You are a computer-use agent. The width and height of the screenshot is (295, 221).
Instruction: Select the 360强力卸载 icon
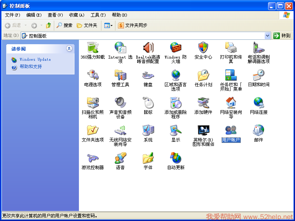(93, 48)
